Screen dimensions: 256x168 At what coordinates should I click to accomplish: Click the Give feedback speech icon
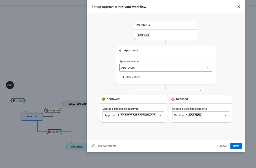(94, 146)
